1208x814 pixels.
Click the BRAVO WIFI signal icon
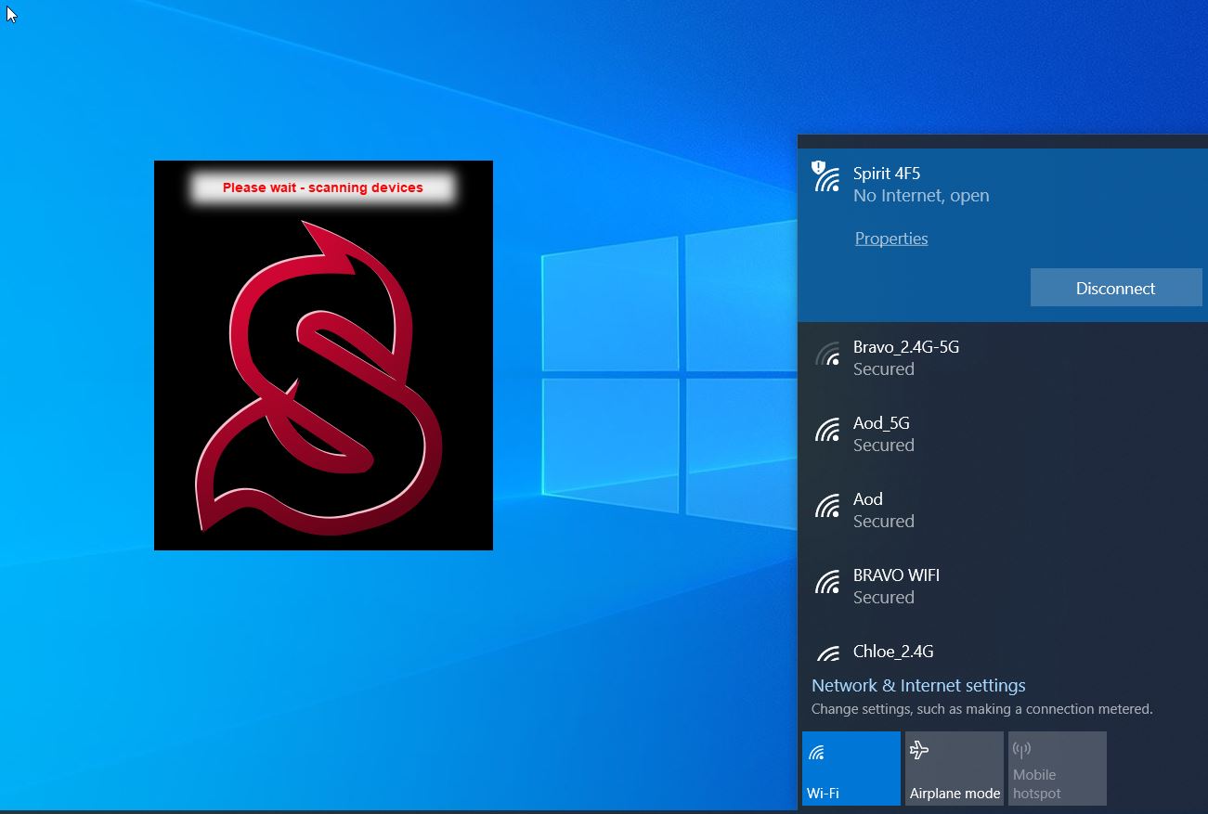coord(826,583)
